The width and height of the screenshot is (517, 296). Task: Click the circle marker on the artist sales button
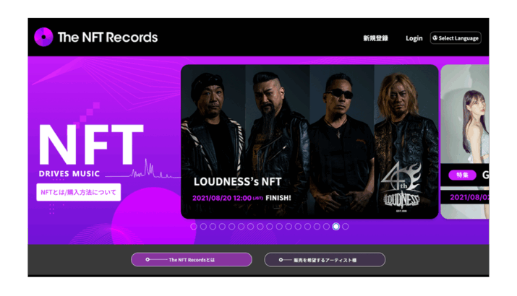[x=281, y=260]
